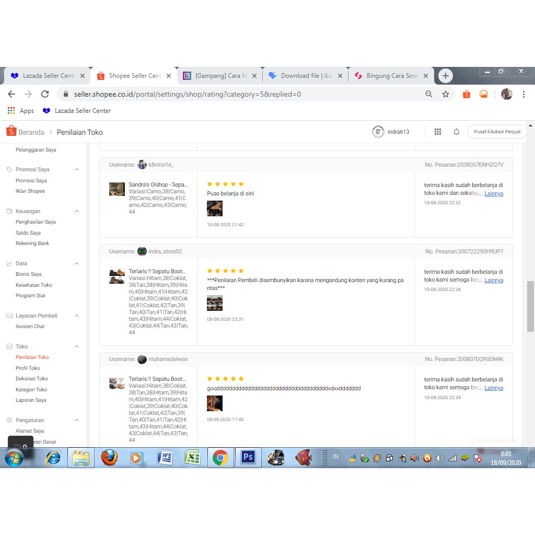This screenshot has width=535, height=535.
Task: Open Profil Toko in the sidebar
Action: 28,368
